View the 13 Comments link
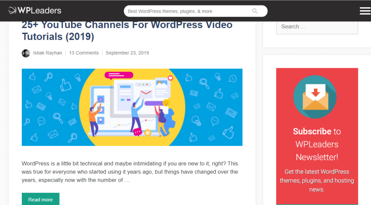The width and height of the screenshot is (371, 205). pyautogui.click(x=84, y=53)
